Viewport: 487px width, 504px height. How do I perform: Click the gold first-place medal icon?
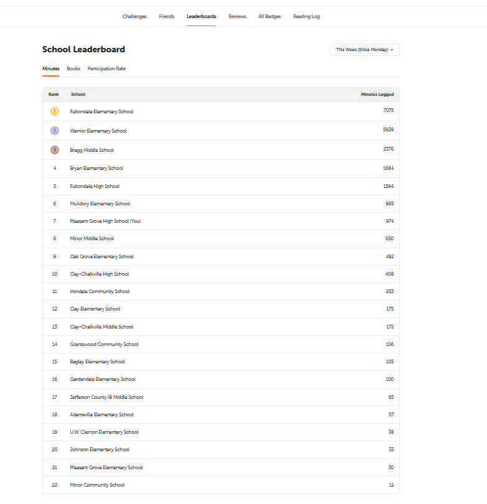click(55, 111)
